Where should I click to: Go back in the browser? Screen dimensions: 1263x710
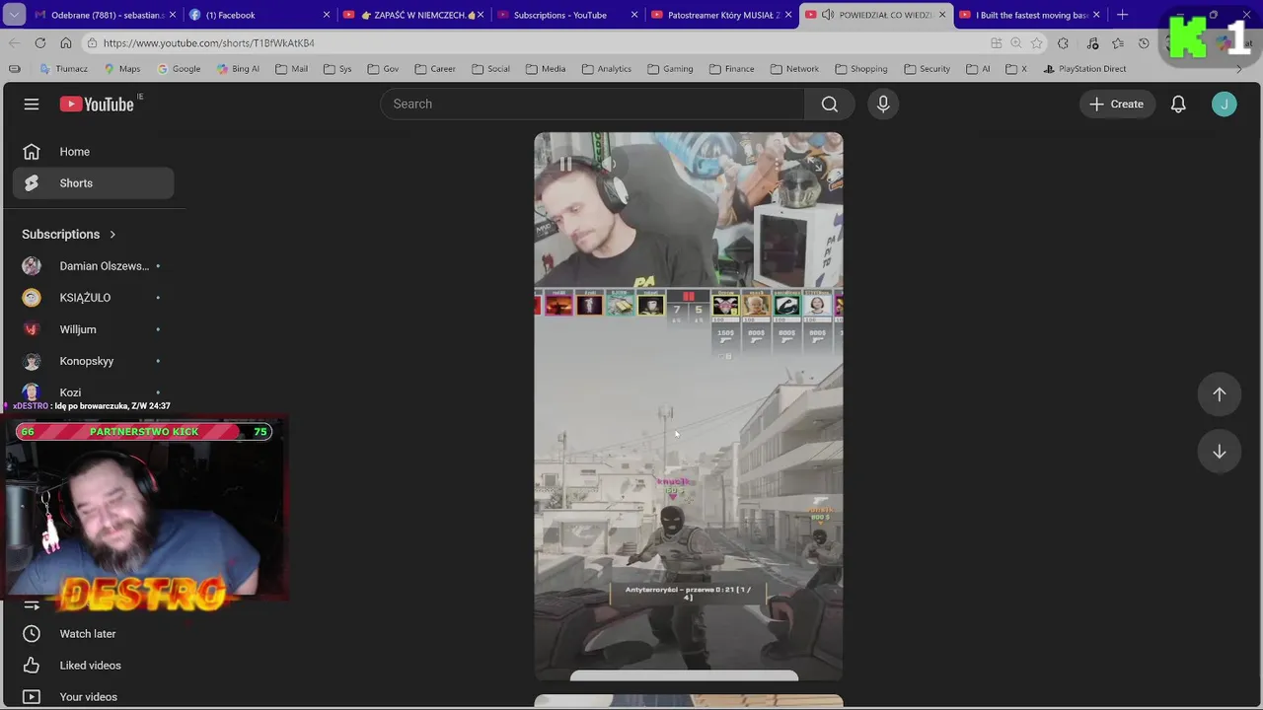pos(14,42)
